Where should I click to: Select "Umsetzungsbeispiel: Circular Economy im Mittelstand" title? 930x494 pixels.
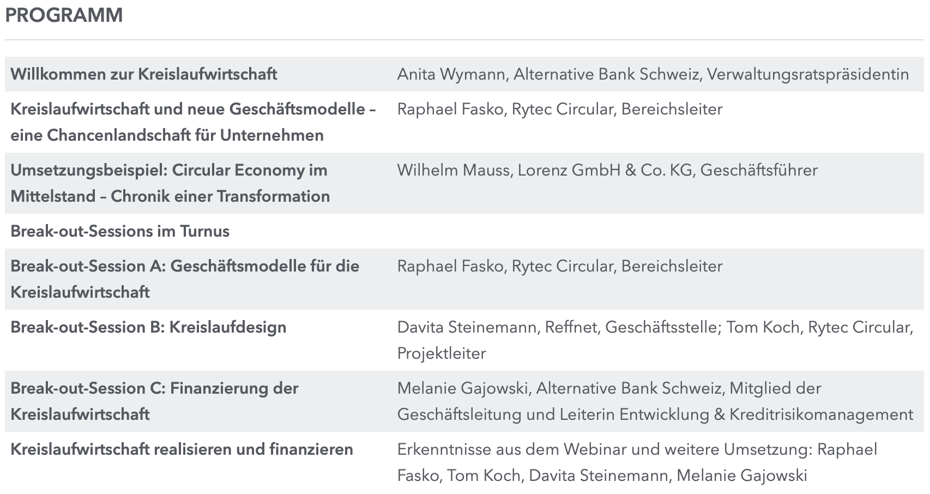pos(169,170)
